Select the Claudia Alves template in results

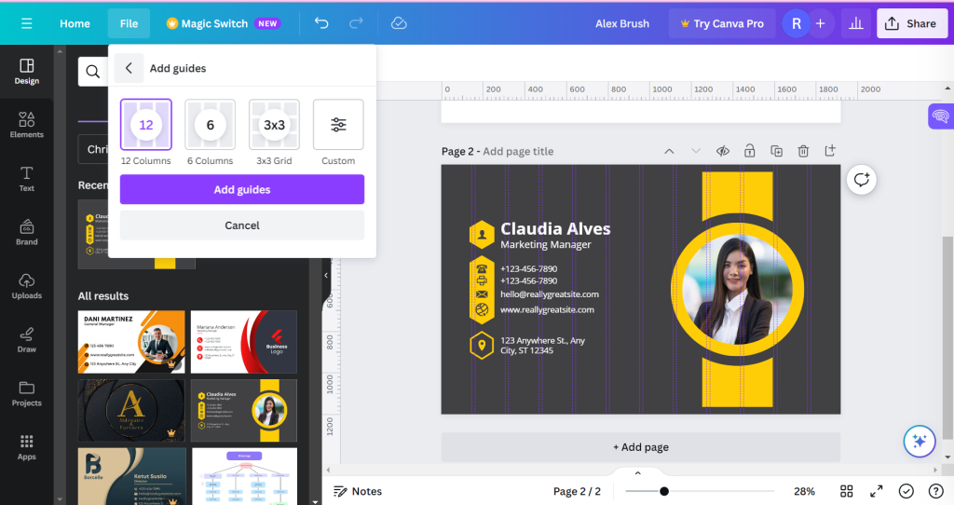click(244, 410)
